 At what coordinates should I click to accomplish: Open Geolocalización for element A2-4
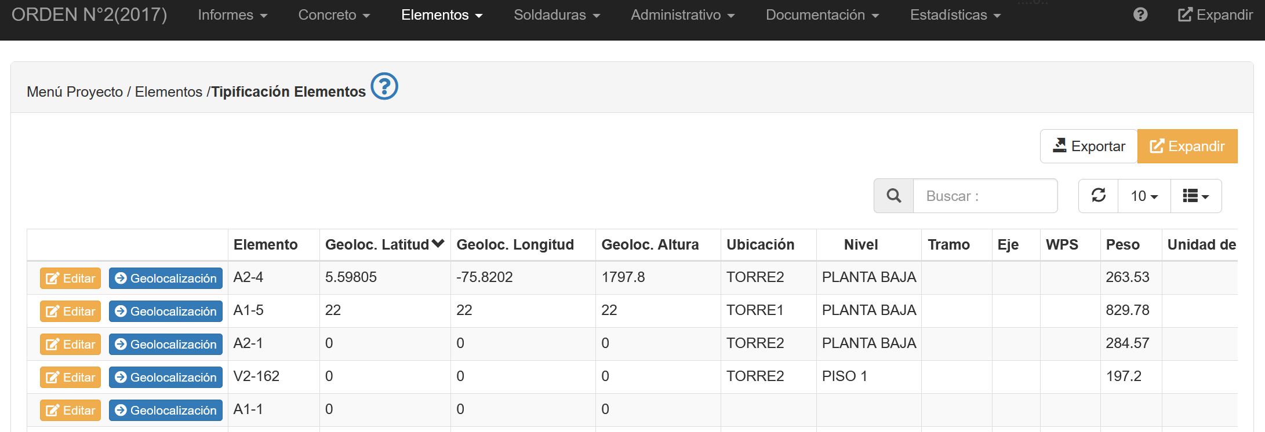[x=166, y=278]
